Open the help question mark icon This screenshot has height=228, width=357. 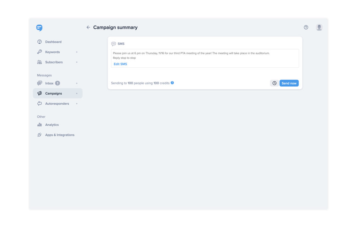coord(306,27)
